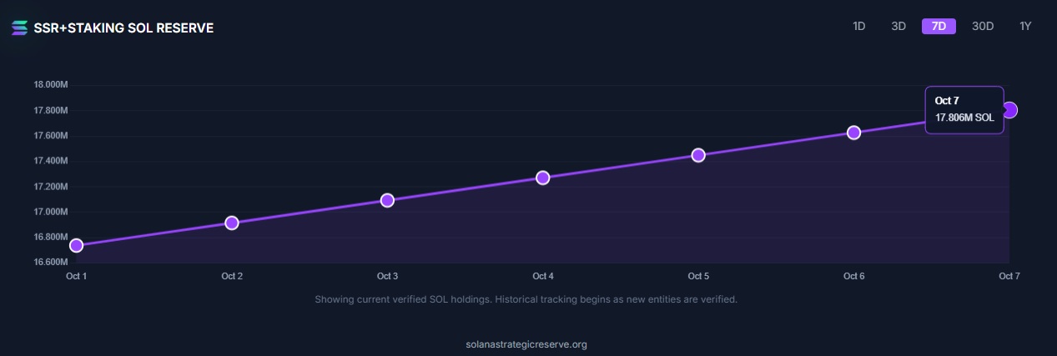This screenshot has height=356, width=1057.
Task: Switch to the 3D time range
Action: 898,26
